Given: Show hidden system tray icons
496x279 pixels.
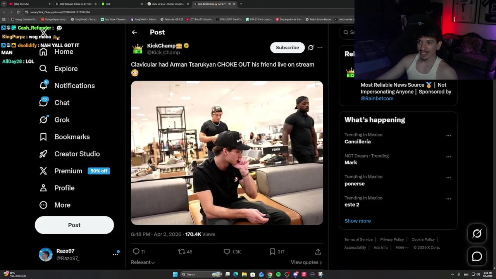Looking at the screenshot, I should [x=452, y=274].
